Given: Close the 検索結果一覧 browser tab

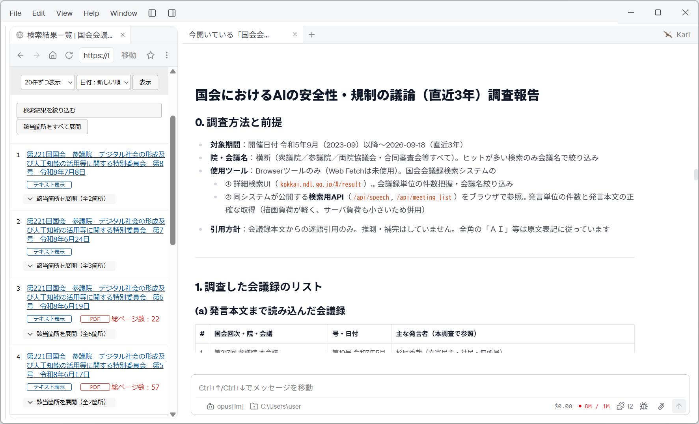Looking at the screenshot, I should click(123, 35).
